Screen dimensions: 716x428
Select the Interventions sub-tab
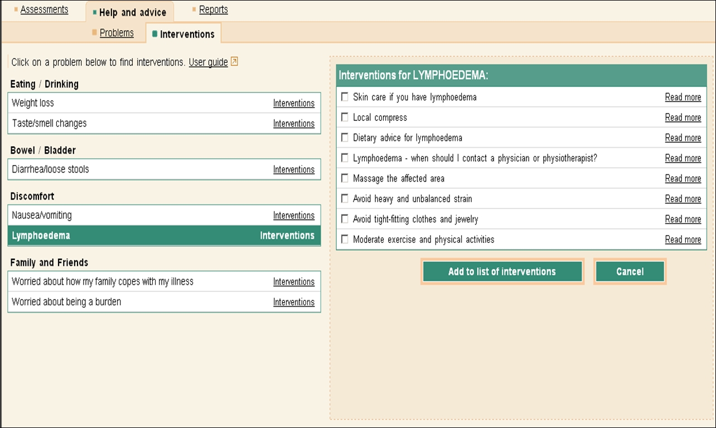pyautogui.click(x=187, y=34)
